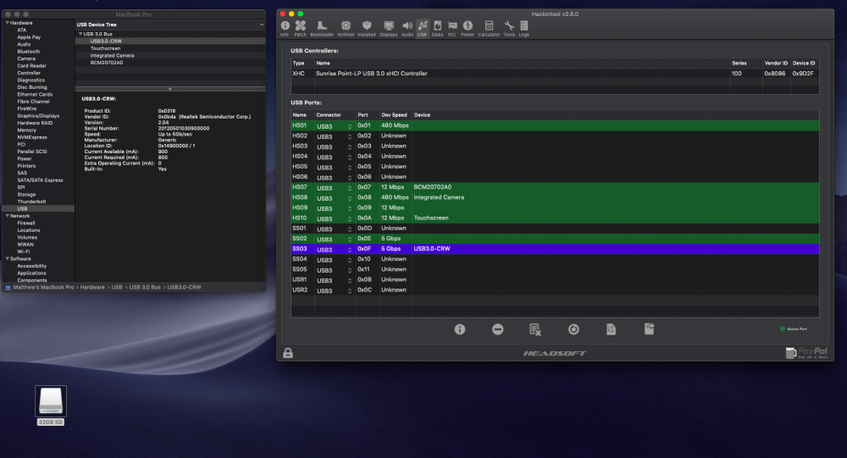Viewport: 847px width, 458px height.
Task: Select Accessibility under Software
Action: coord(32,266)
